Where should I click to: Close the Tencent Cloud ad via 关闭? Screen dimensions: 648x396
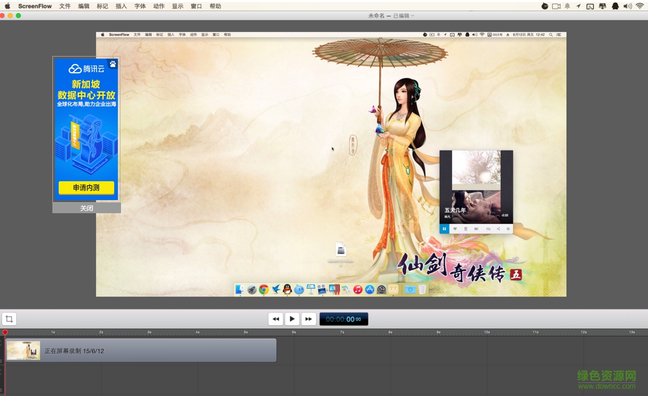point(86,207)
